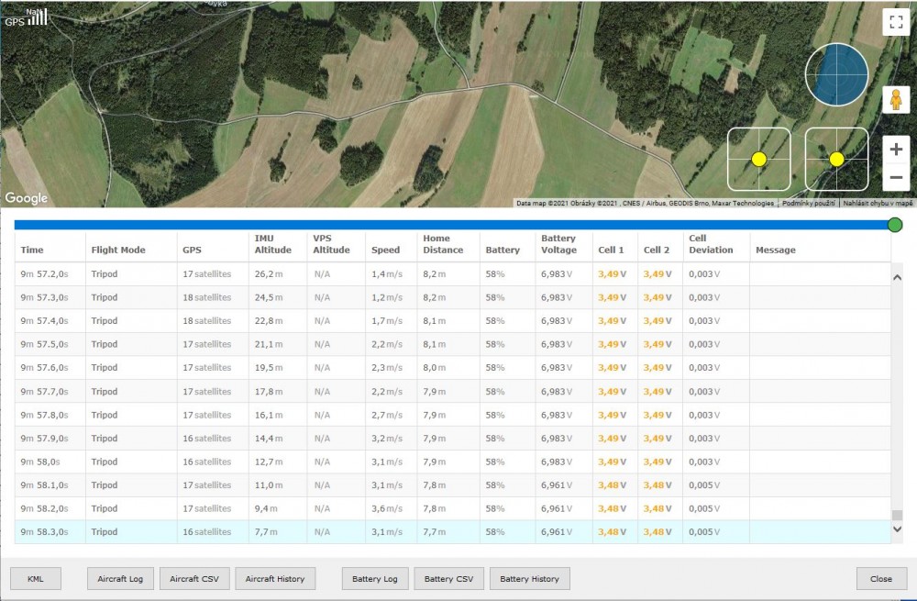
Task: Zoom in on the map
Action: pos(896,150)
